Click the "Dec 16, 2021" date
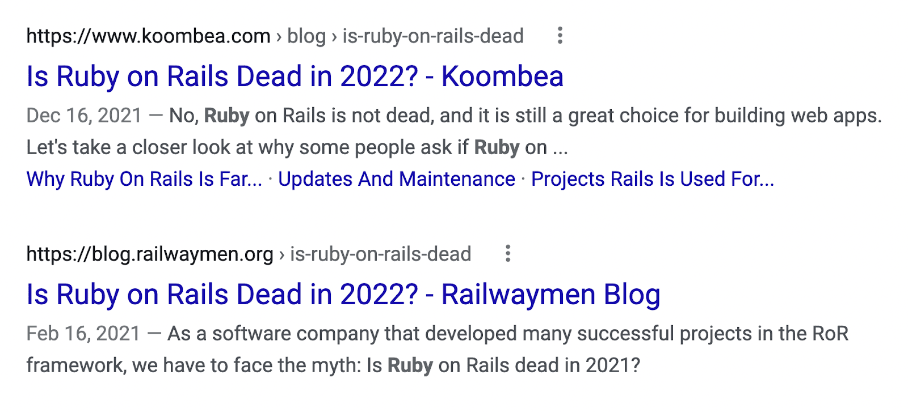 pos(84,116)
